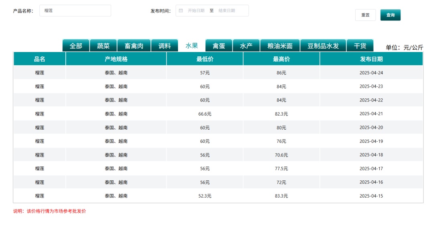Click the calendar icon in date range
The width and height of the screenshot is (433, 226).
point(181,11)
